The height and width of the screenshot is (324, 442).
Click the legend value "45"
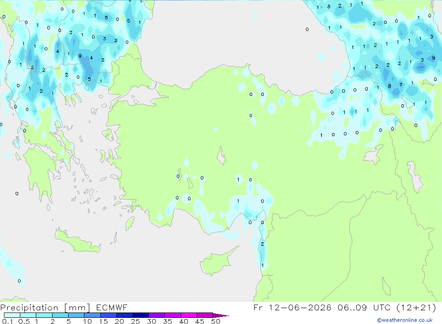click(x=200, y=321)
